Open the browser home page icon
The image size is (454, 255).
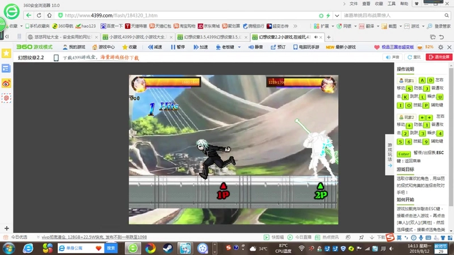point(49,15)
